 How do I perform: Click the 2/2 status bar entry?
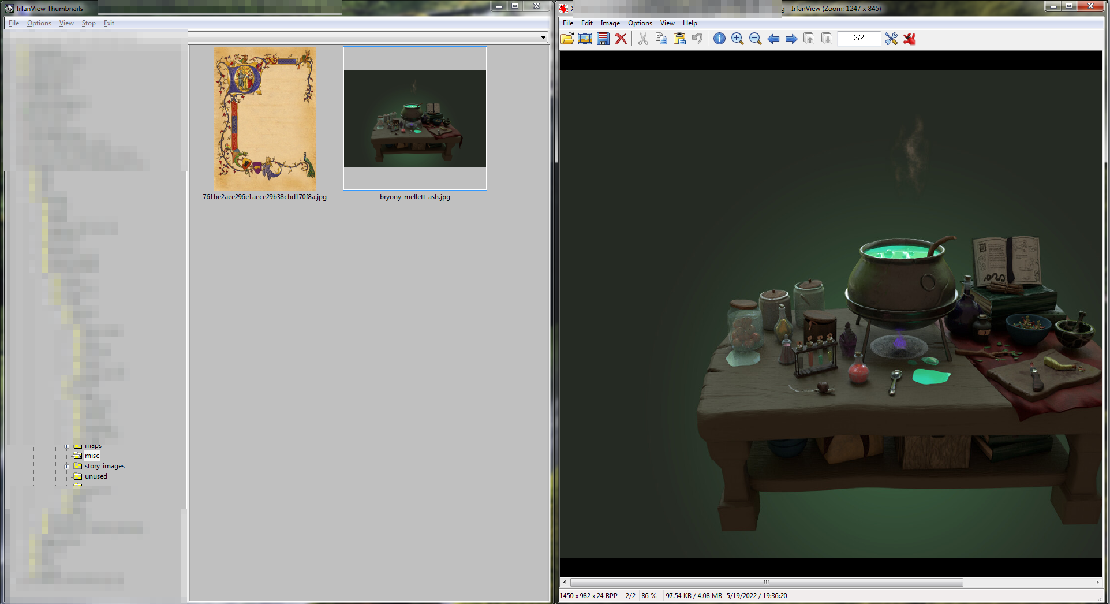coord(630,596)
